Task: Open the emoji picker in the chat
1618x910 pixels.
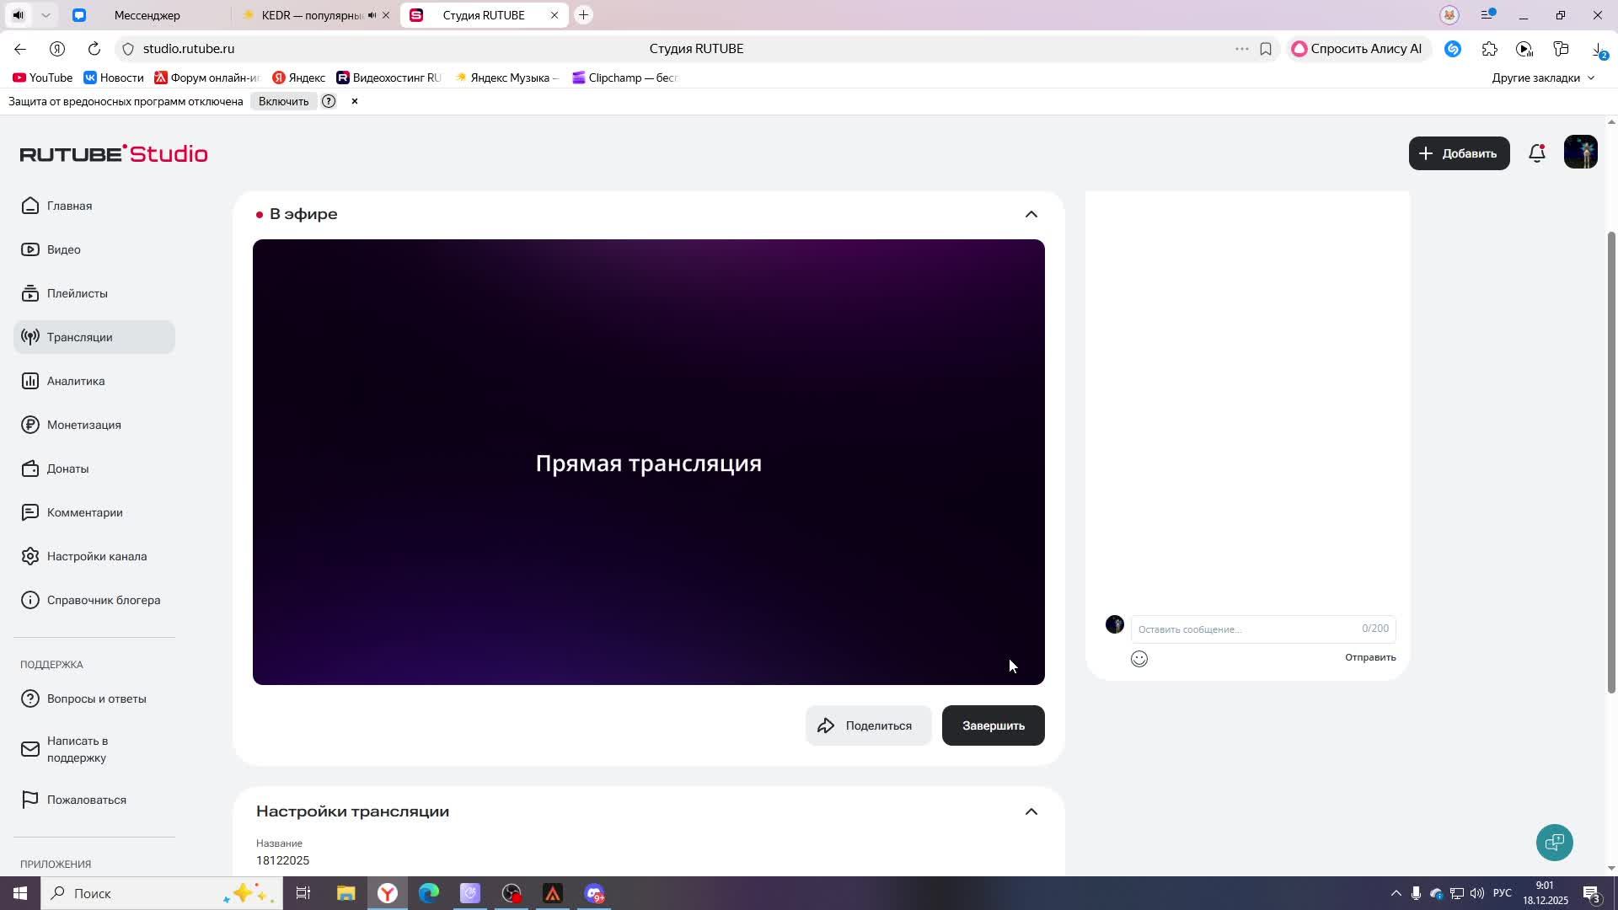Action: pos(1139,658)
